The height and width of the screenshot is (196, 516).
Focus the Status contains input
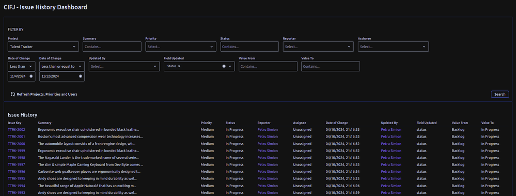249,47
